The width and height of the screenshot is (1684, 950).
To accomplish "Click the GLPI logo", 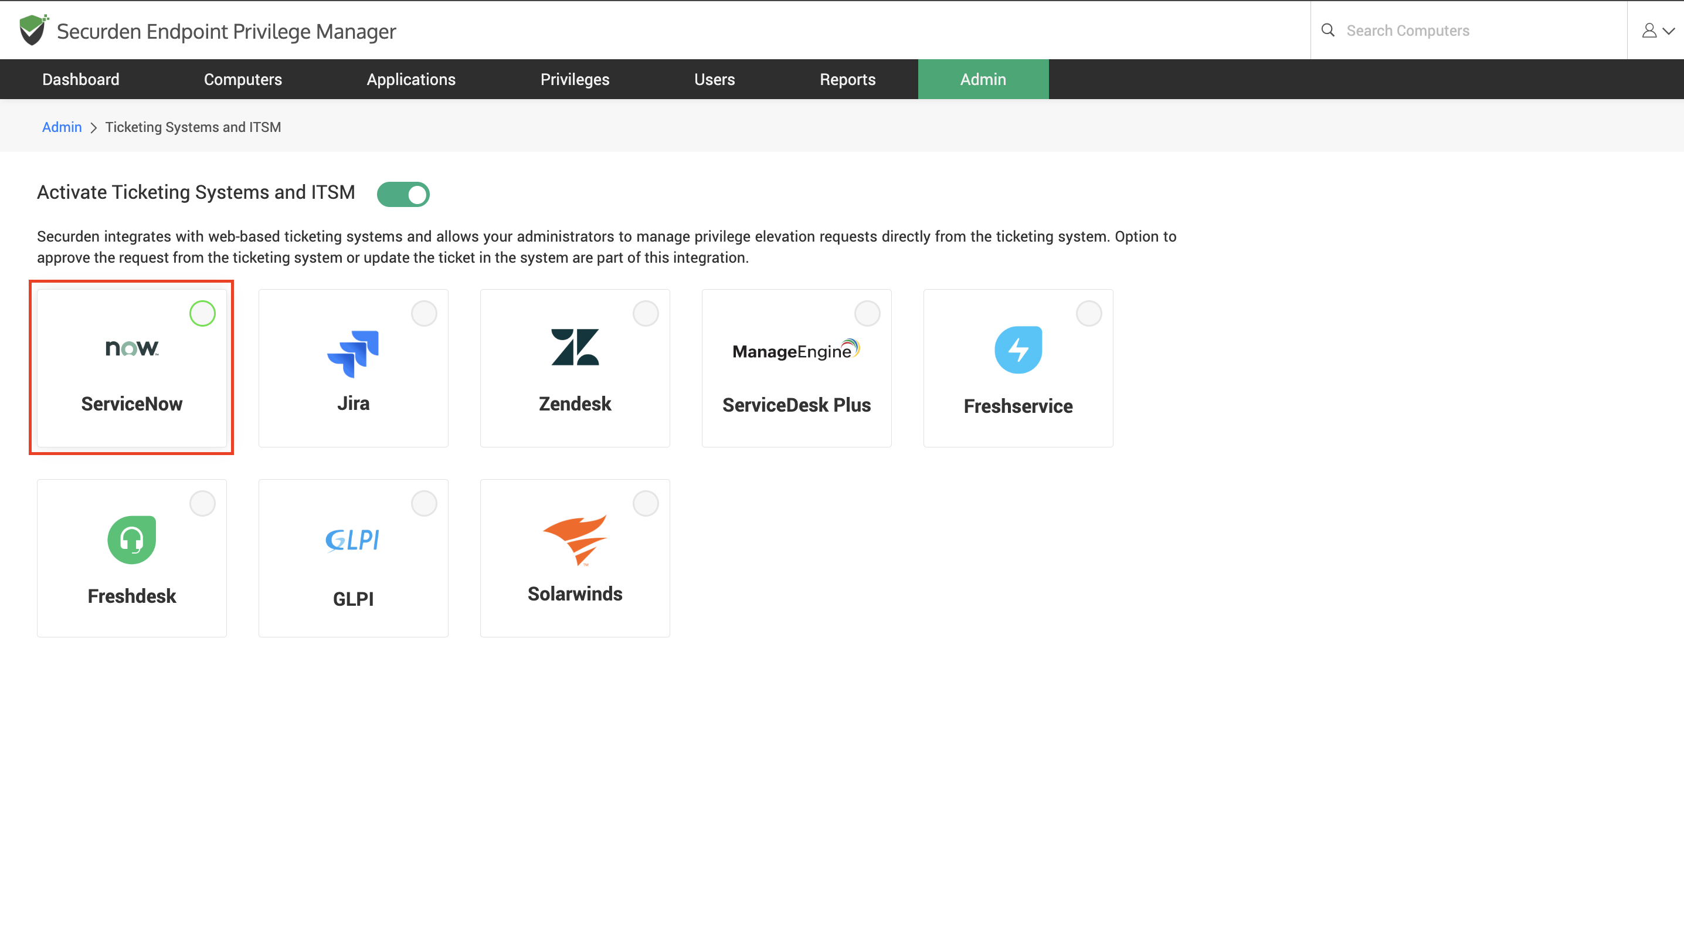I will tap(353, 540).
